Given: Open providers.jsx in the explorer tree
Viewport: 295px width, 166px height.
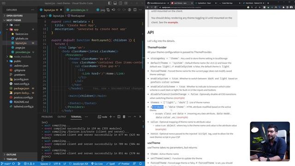Looking at the screenshot, I should (x=23, y=52).
